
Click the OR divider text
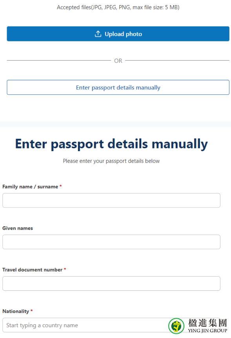click(x=118, y=61)
